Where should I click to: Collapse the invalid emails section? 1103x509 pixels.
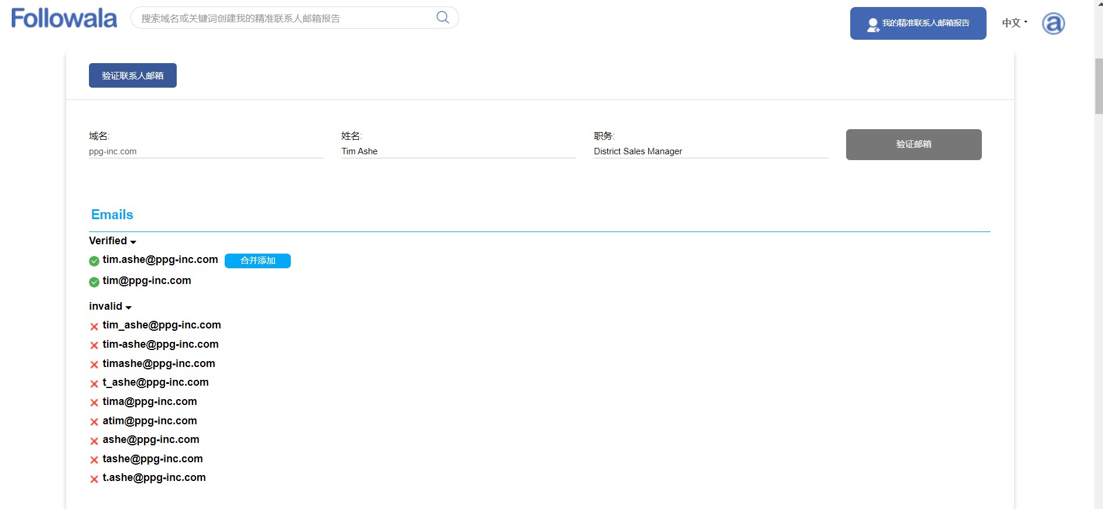tap(111, 306)
